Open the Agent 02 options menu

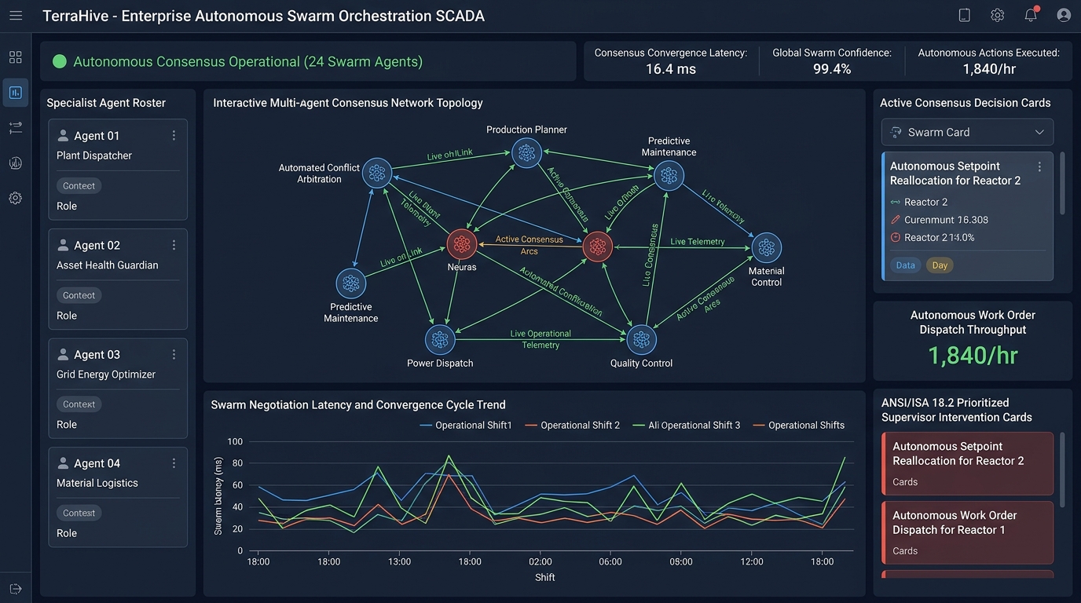[174, 245]
